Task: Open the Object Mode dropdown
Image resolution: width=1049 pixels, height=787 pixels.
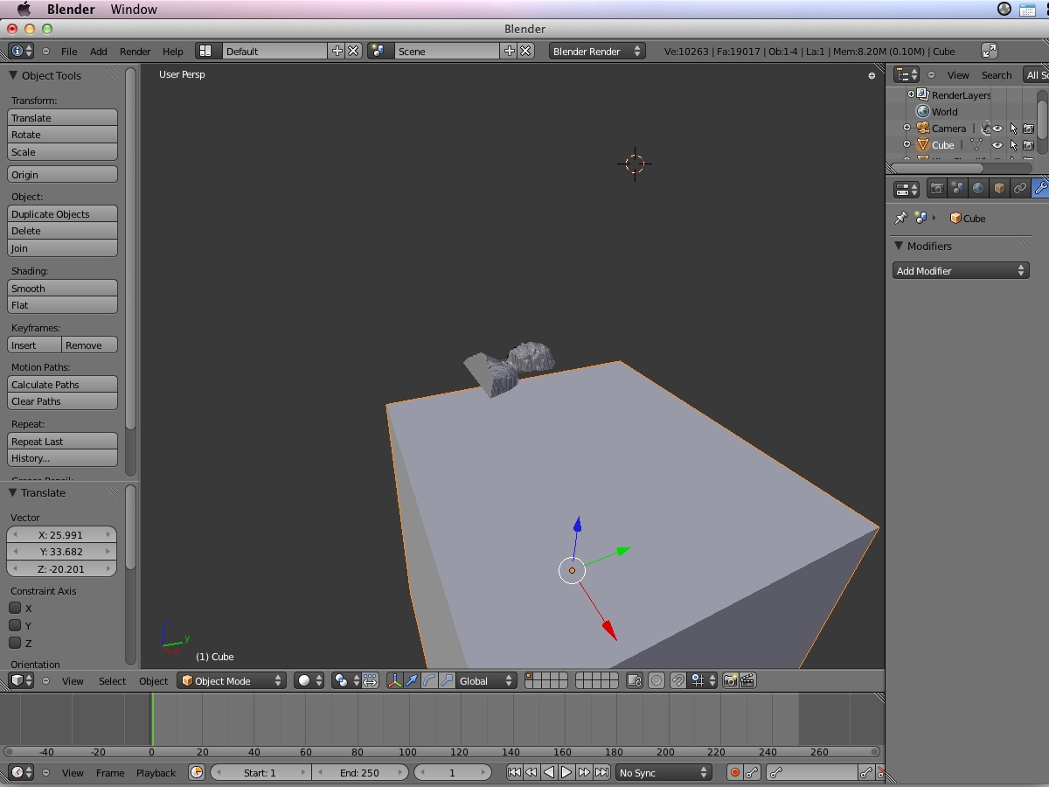Action: [x=232, y=680]
